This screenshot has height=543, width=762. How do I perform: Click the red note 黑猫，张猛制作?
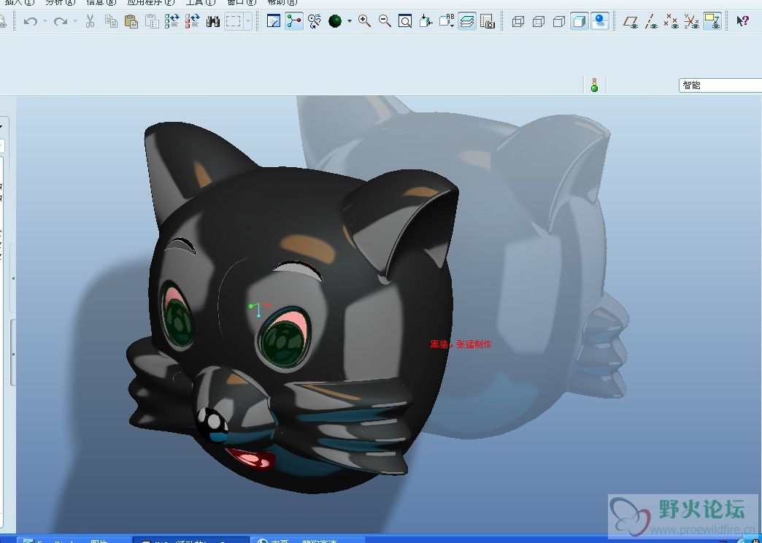click(461, 344)
